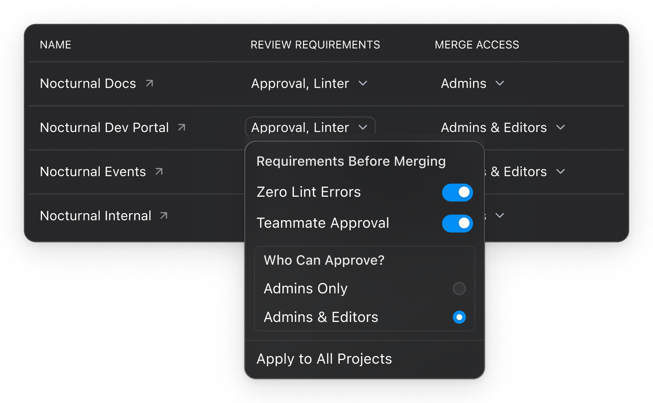Choose Admins & Editors radio button
Image resolution: width=653 pixels, height=403 pixels.
[459, 317]
